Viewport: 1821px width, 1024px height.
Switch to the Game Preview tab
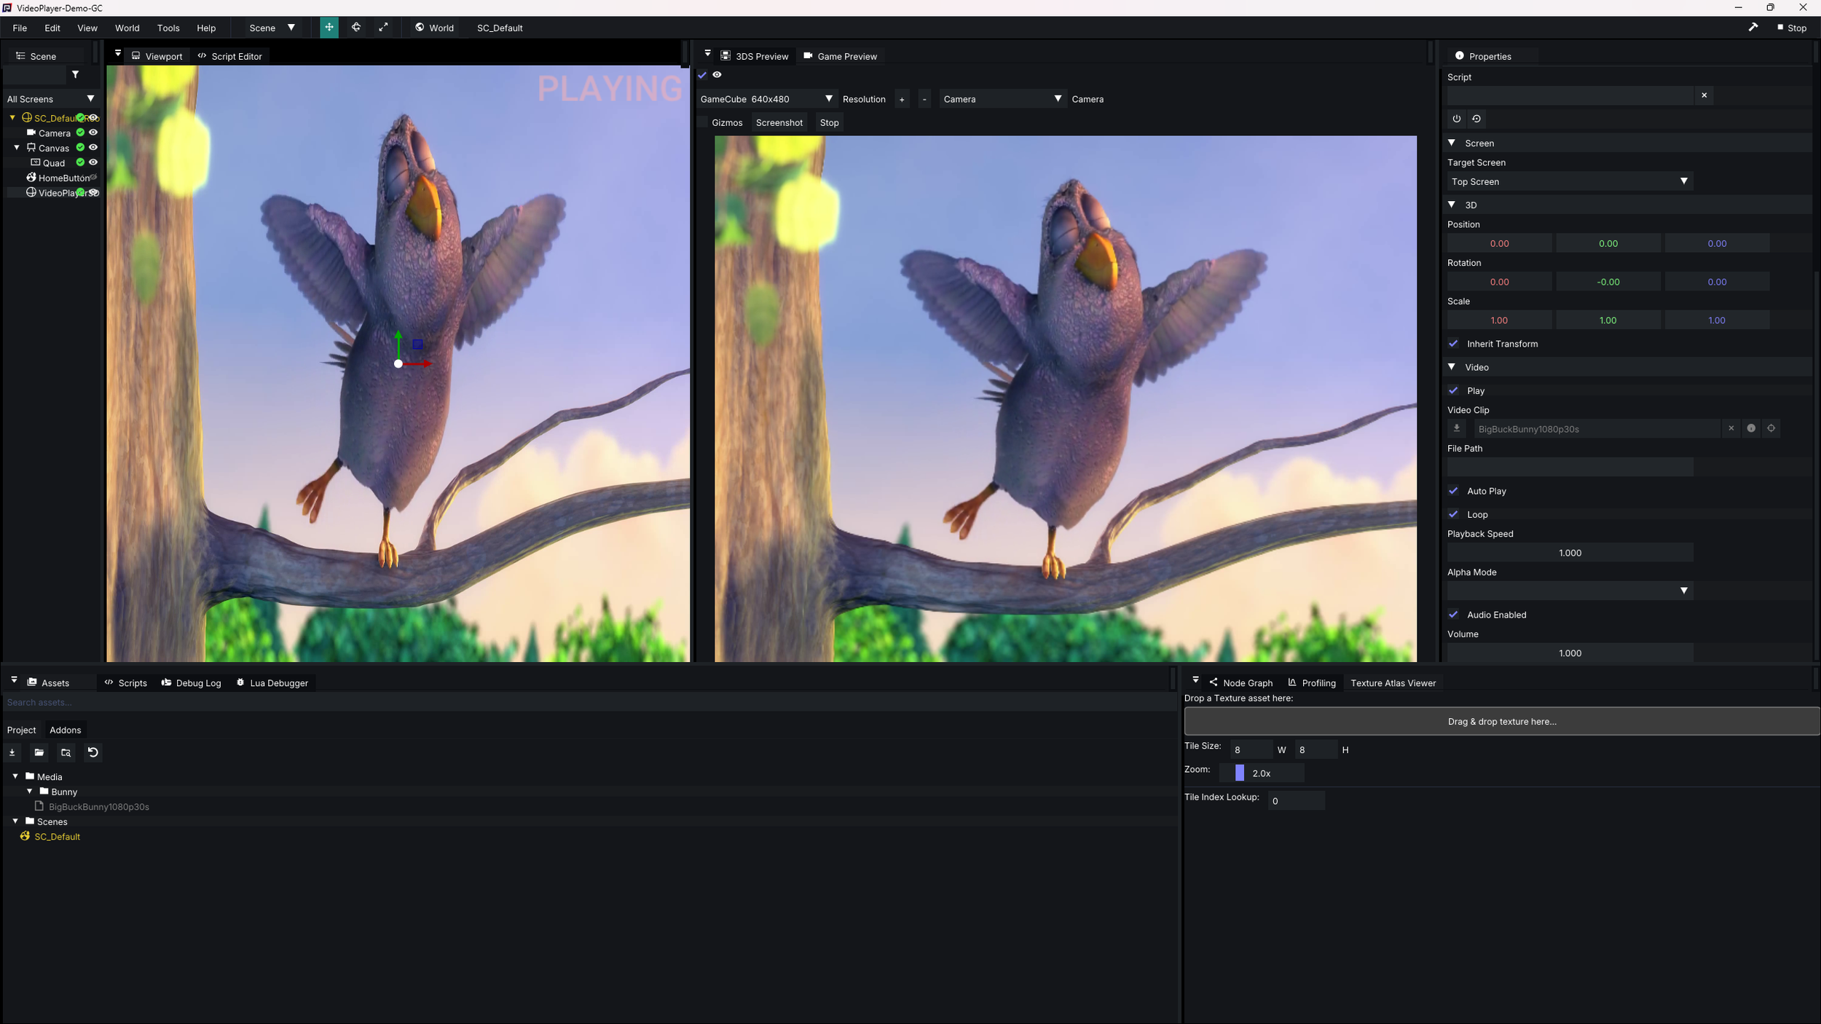(x=840, y=56)
